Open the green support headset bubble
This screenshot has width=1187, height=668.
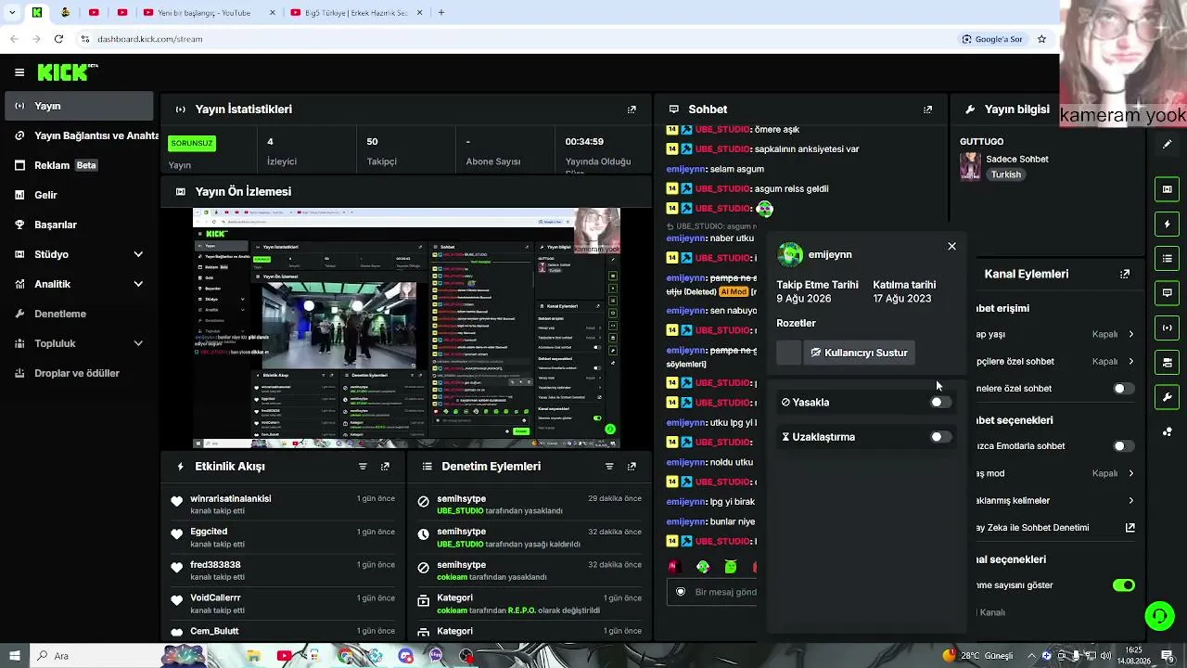click(x=1158, y=616)
